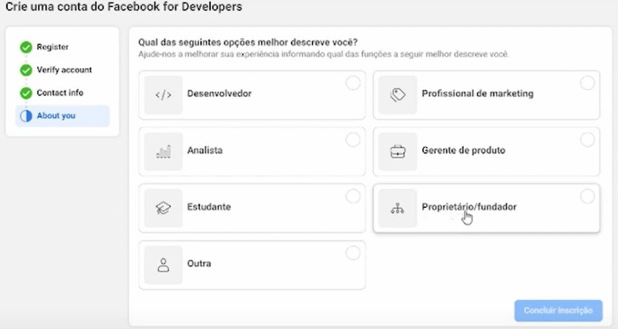Click the Gerente de produto briefcase icon
This screenshot has width=618, height=329.
(x=398, y=151)
